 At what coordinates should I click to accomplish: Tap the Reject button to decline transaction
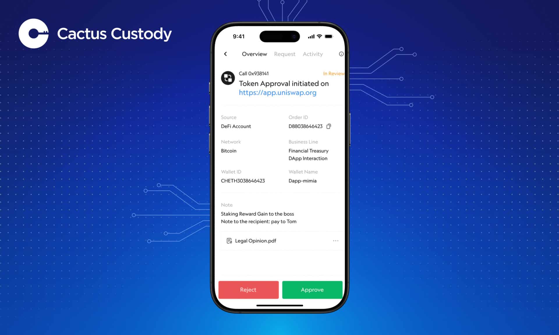point(248,290)
